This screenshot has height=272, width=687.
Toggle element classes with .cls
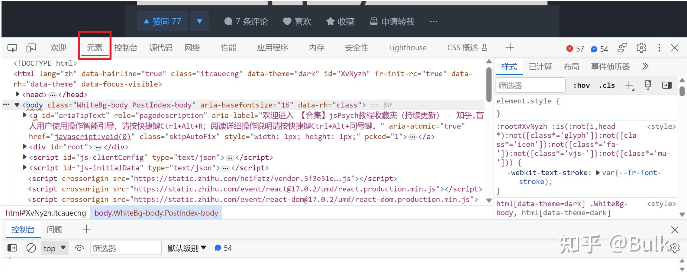click(x=607, y=85)
